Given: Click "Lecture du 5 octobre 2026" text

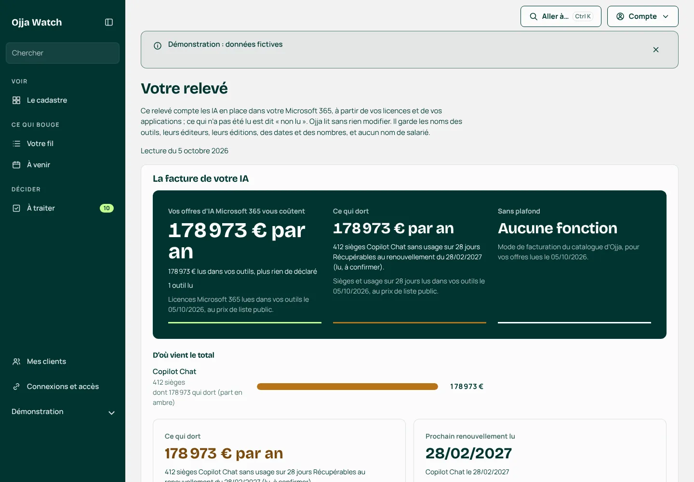Looking at the screenshot, I should click(x=185, y=151).
